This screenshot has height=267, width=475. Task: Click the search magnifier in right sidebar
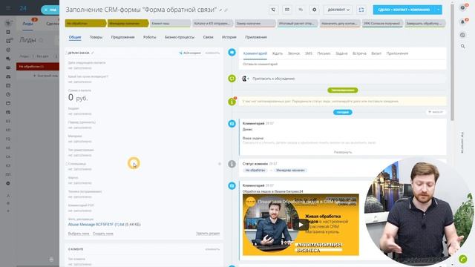tap(462, 46)
